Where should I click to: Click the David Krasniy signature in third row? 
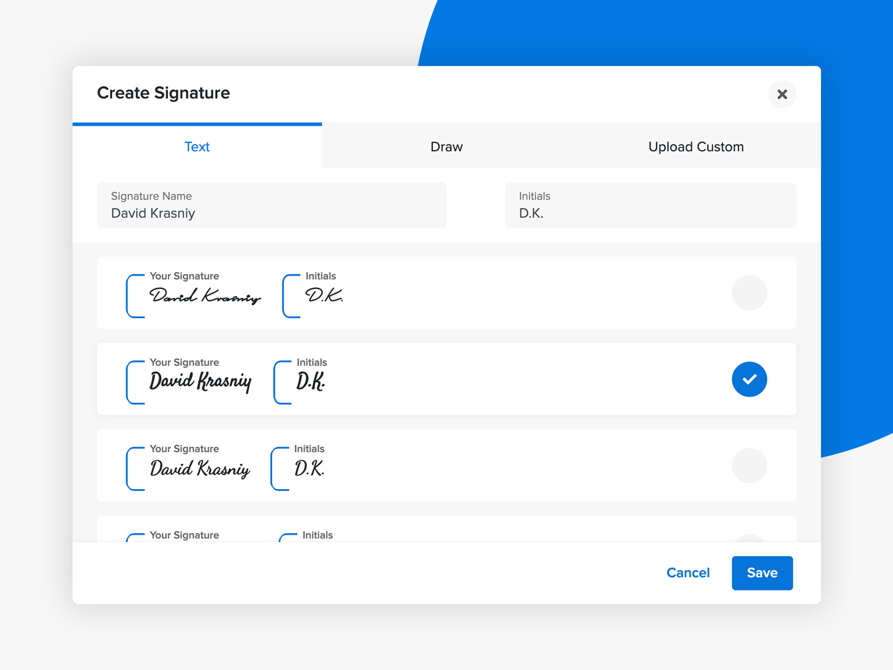(x=199, y=468)
